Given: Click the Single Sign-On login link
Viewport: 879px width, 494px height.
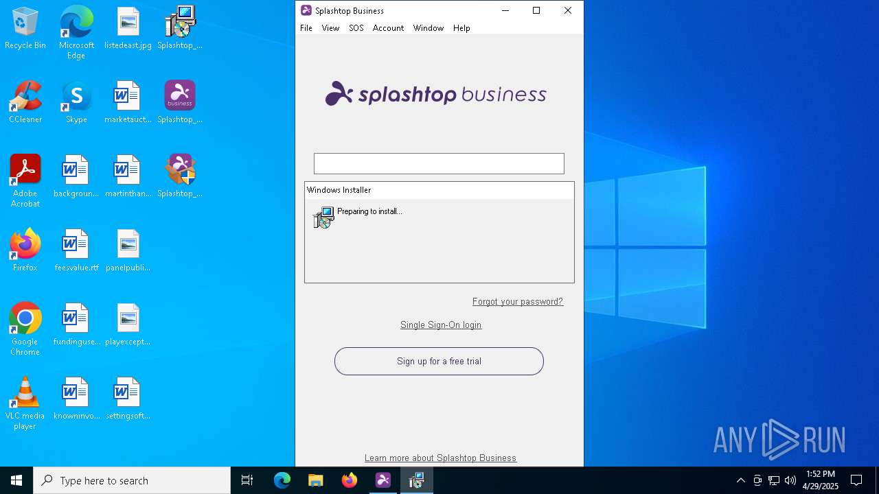Looking at the screenshot, I should (x=441, y=325).
